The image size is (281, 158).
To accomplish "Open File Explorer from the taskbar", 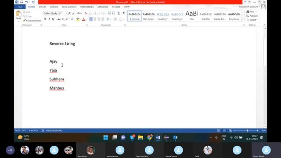I will 140,137.
